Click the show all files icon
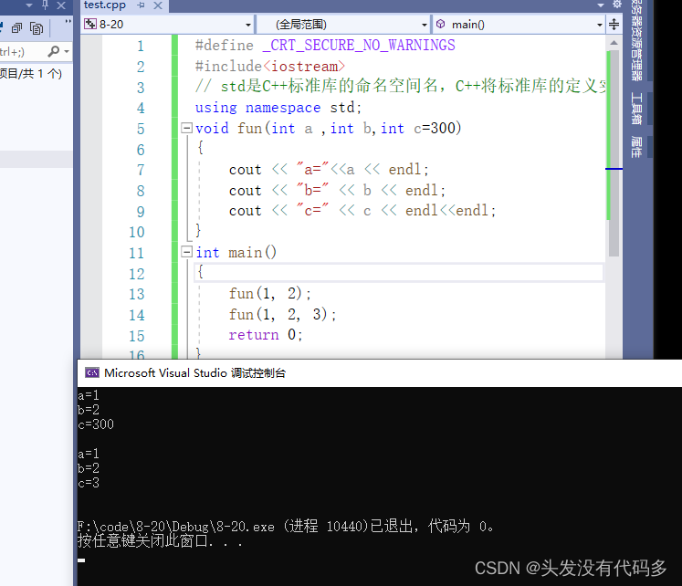 (x=37, y=28)
